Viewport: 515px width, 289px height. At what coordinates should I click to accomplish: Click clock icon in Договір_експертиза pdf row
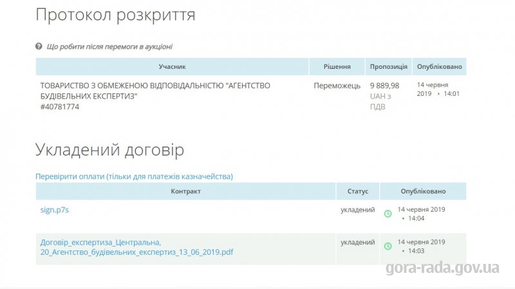pyautogui.click(x=388, y=247)
